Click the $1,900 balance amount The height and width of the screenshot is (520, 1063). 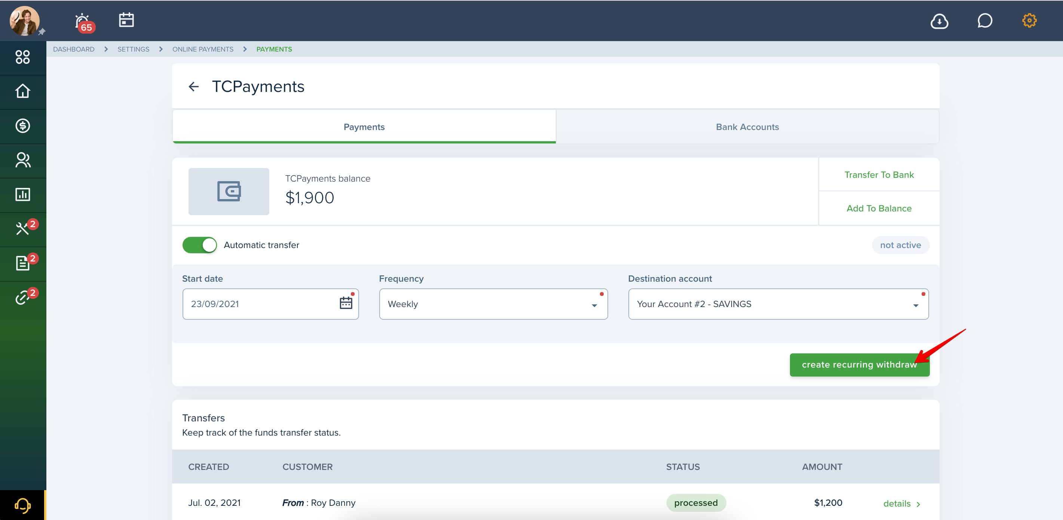pos(309,198)
